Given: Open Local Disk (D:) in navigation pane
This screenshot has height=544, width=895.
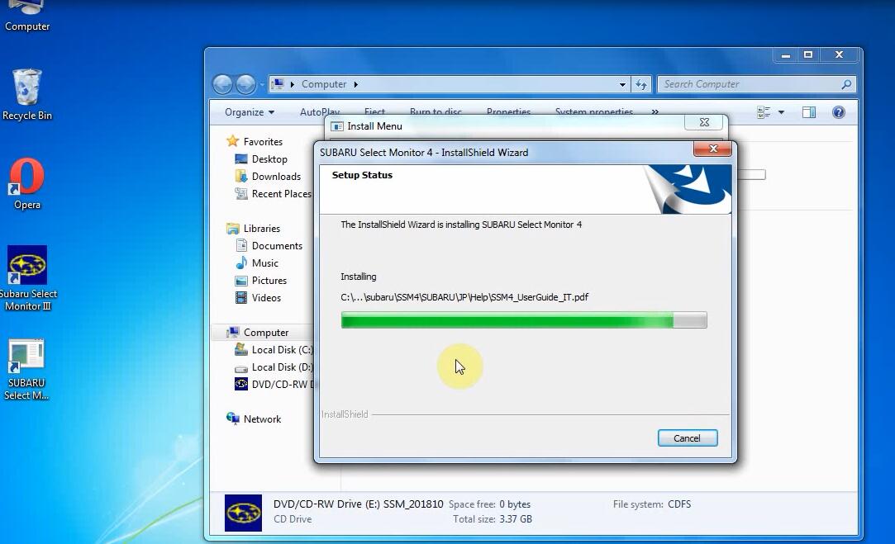Looking at the screenshot, I should 282,367.
